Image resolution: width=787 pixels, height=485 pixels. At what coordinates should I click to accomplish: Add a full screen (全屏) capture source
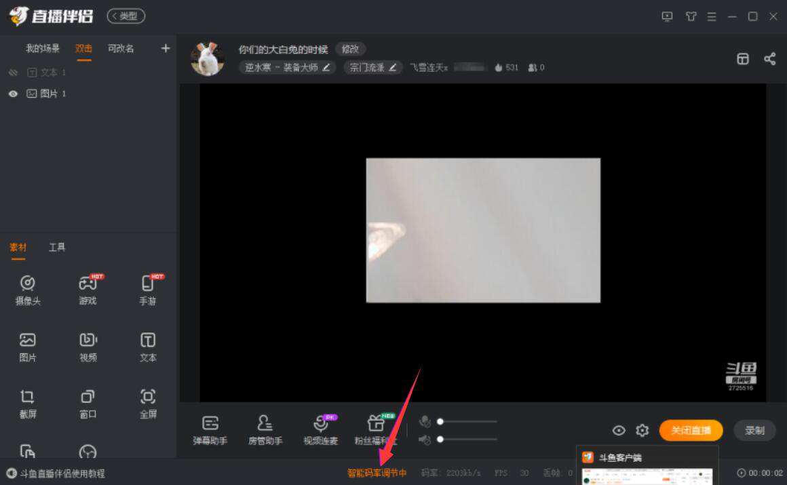[148, 403]
